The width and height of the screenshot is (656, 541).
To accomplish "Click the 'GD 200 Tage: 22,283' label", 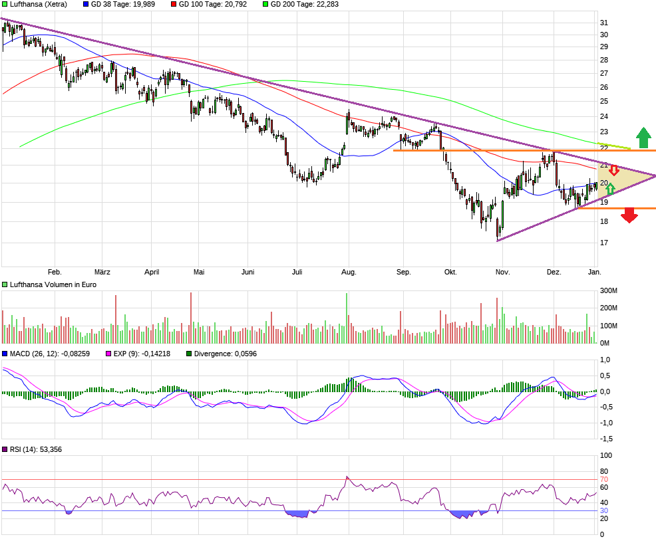I will tap(305, 4).
